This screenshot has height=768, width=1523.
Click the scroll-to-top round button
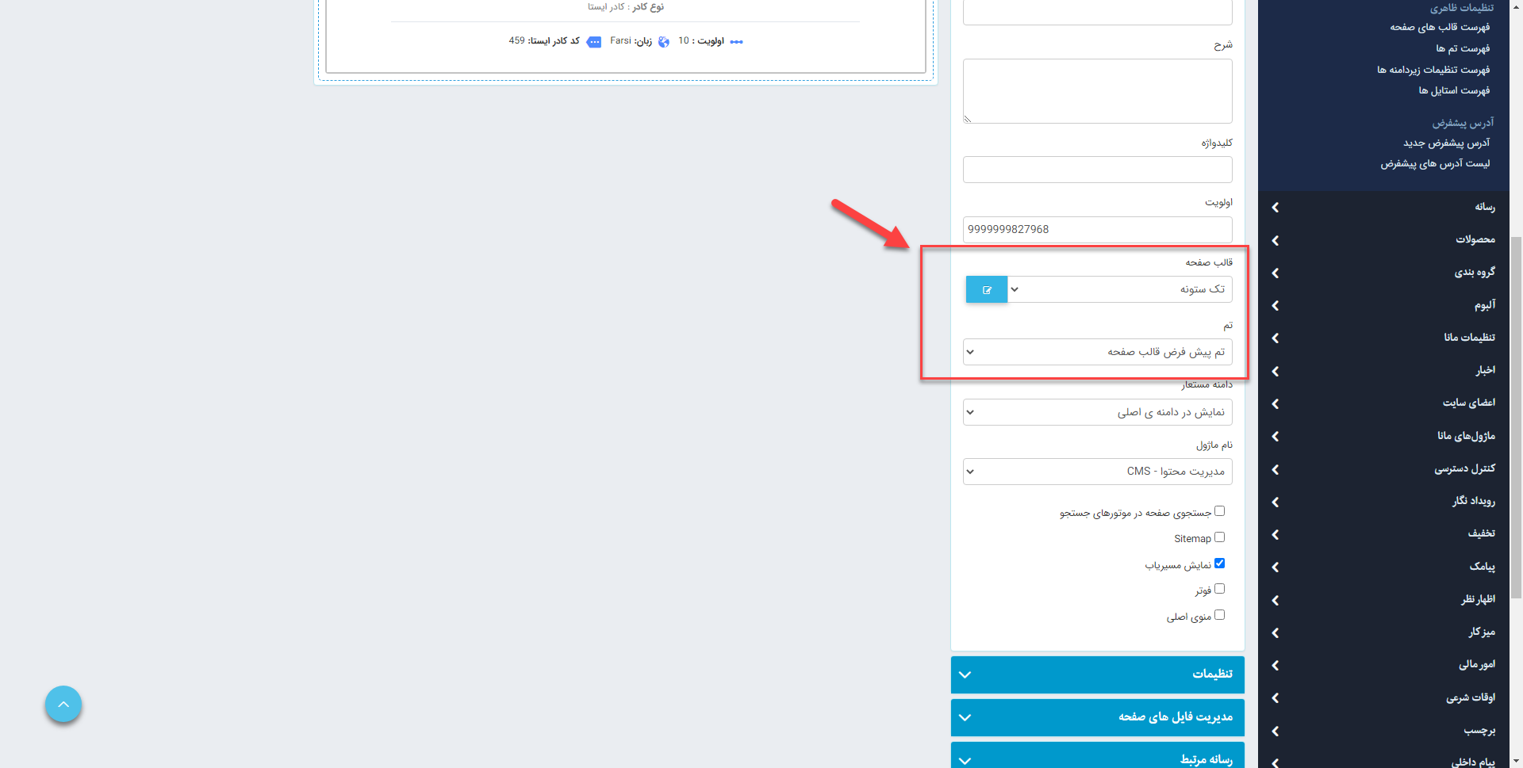pos(63,705)
